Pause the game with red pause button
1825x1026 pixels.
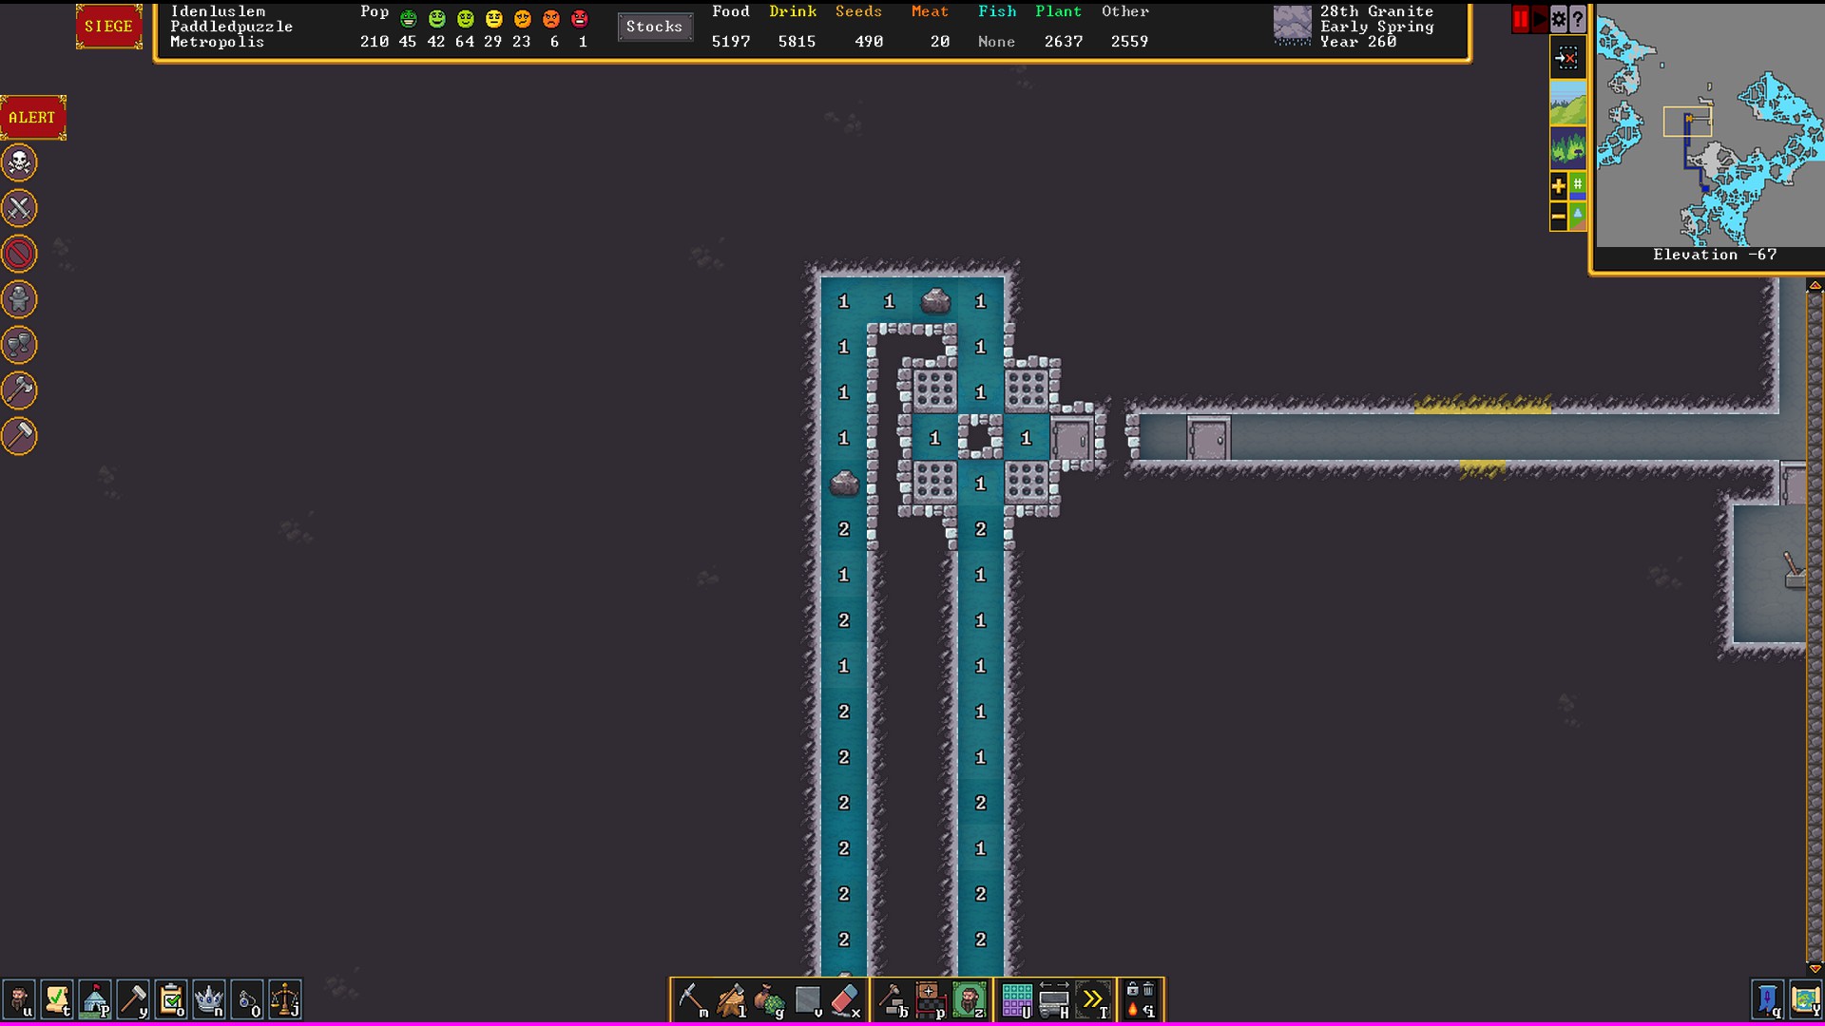point(1521,19)
